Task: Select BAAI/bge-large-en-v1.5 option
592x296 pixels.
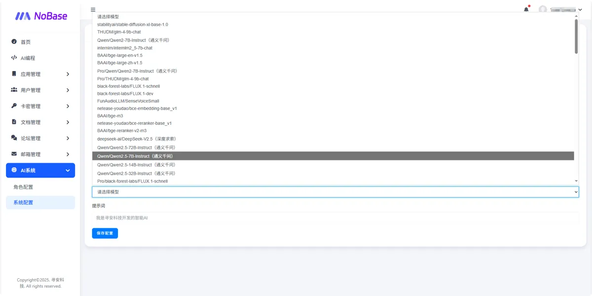Action: pos(333,55)
